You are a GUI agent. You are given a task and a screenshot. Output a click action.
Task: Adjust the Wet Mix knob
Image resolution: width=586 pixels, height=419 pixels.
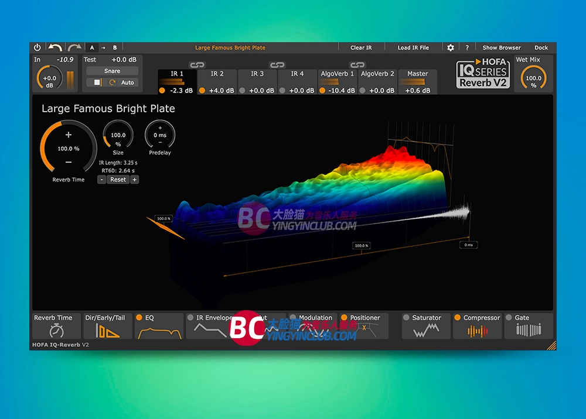(x=533, y=78)
